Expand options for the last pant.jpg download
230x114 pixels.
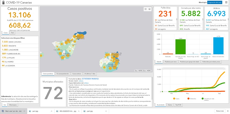106,111
